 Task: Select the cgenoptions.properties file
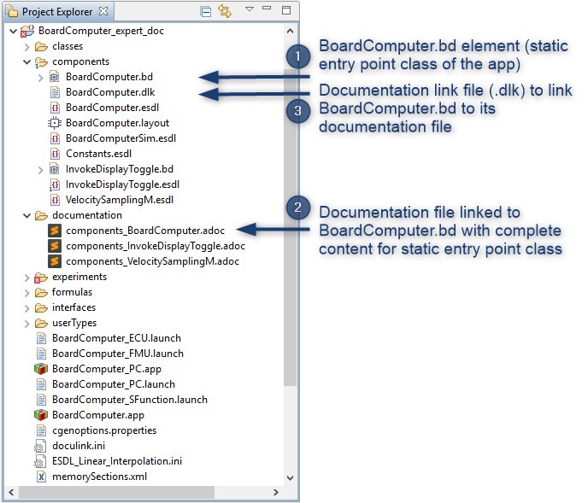click(103, 430)
